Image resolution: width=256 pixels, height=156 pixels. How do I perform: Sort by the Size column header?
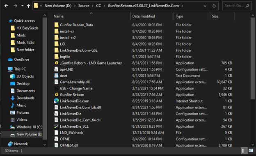pyautogui.click(x=215, y=16)
